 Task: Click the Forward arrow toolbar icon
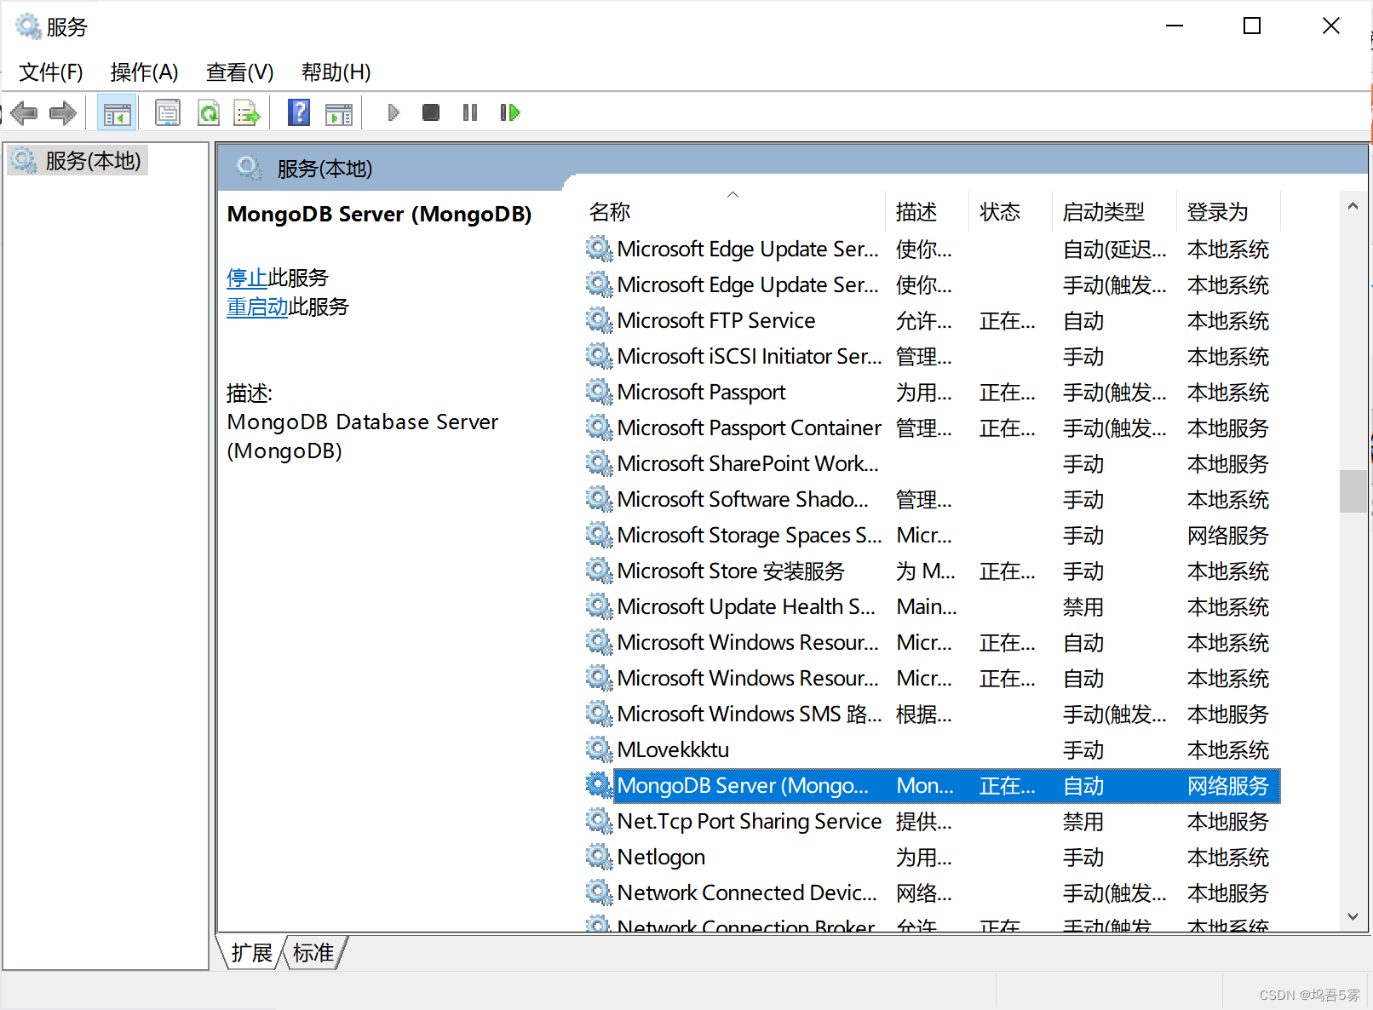(x=63, y=112)
